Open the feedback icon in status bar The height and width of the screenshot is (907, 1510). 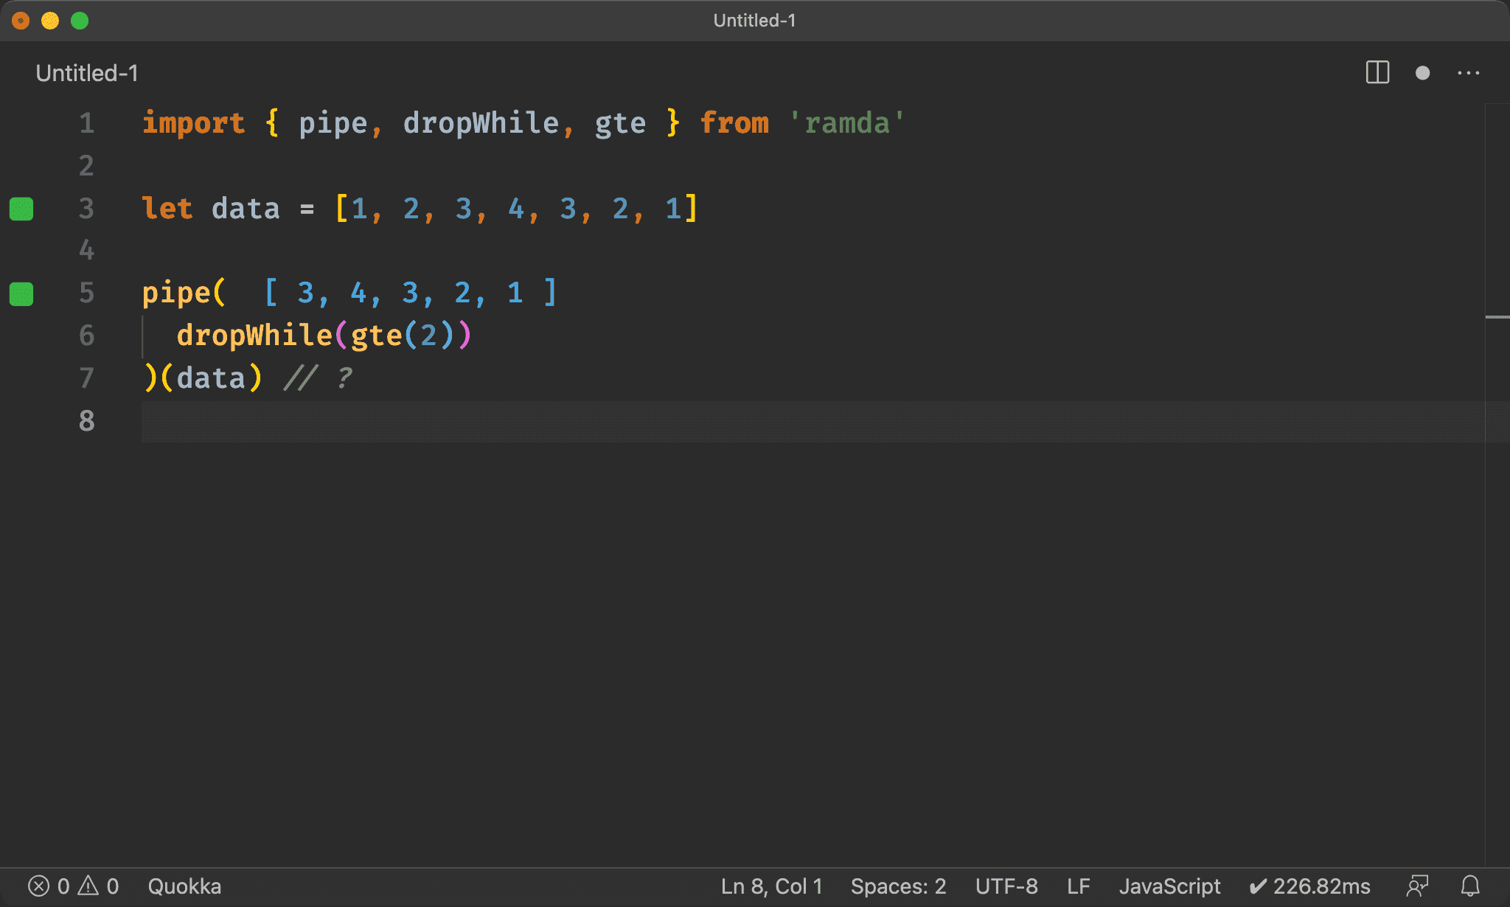point(1417,886)
